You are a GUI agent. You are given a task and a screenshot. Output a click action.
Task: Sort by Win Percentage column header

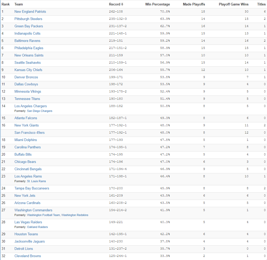[x=157, y=4]
